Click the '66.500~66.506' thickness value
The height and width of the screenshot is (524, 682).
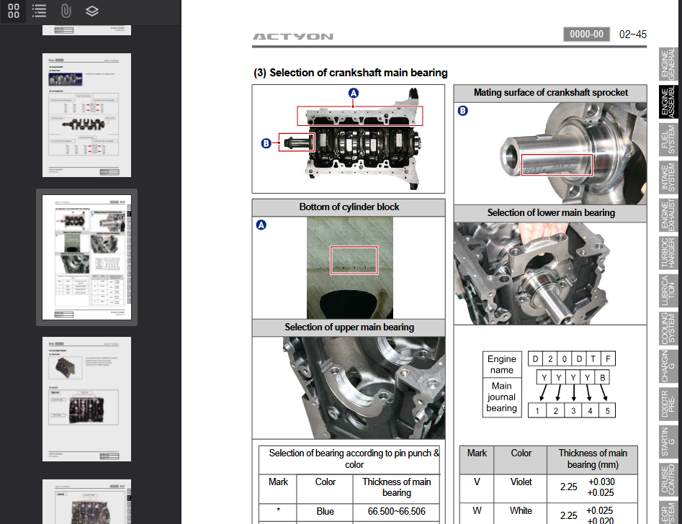[x=396, y=511]
